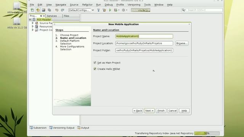Click the search magnifier icon
Image resolution: width=244 pixels, height=137 pixels.
(183, 10)
